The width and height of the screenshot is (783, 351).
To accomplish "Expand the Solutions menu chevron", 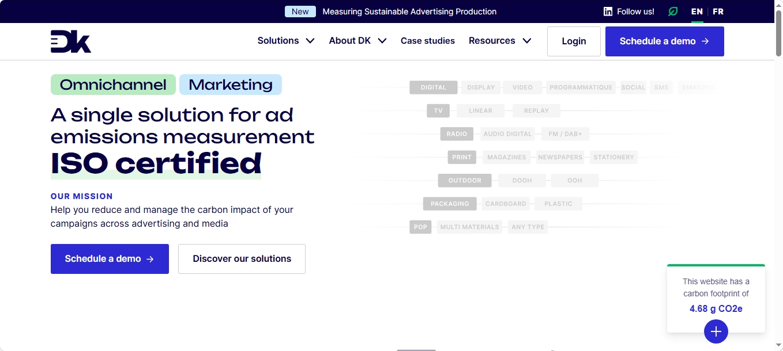I will coord(310,41).
